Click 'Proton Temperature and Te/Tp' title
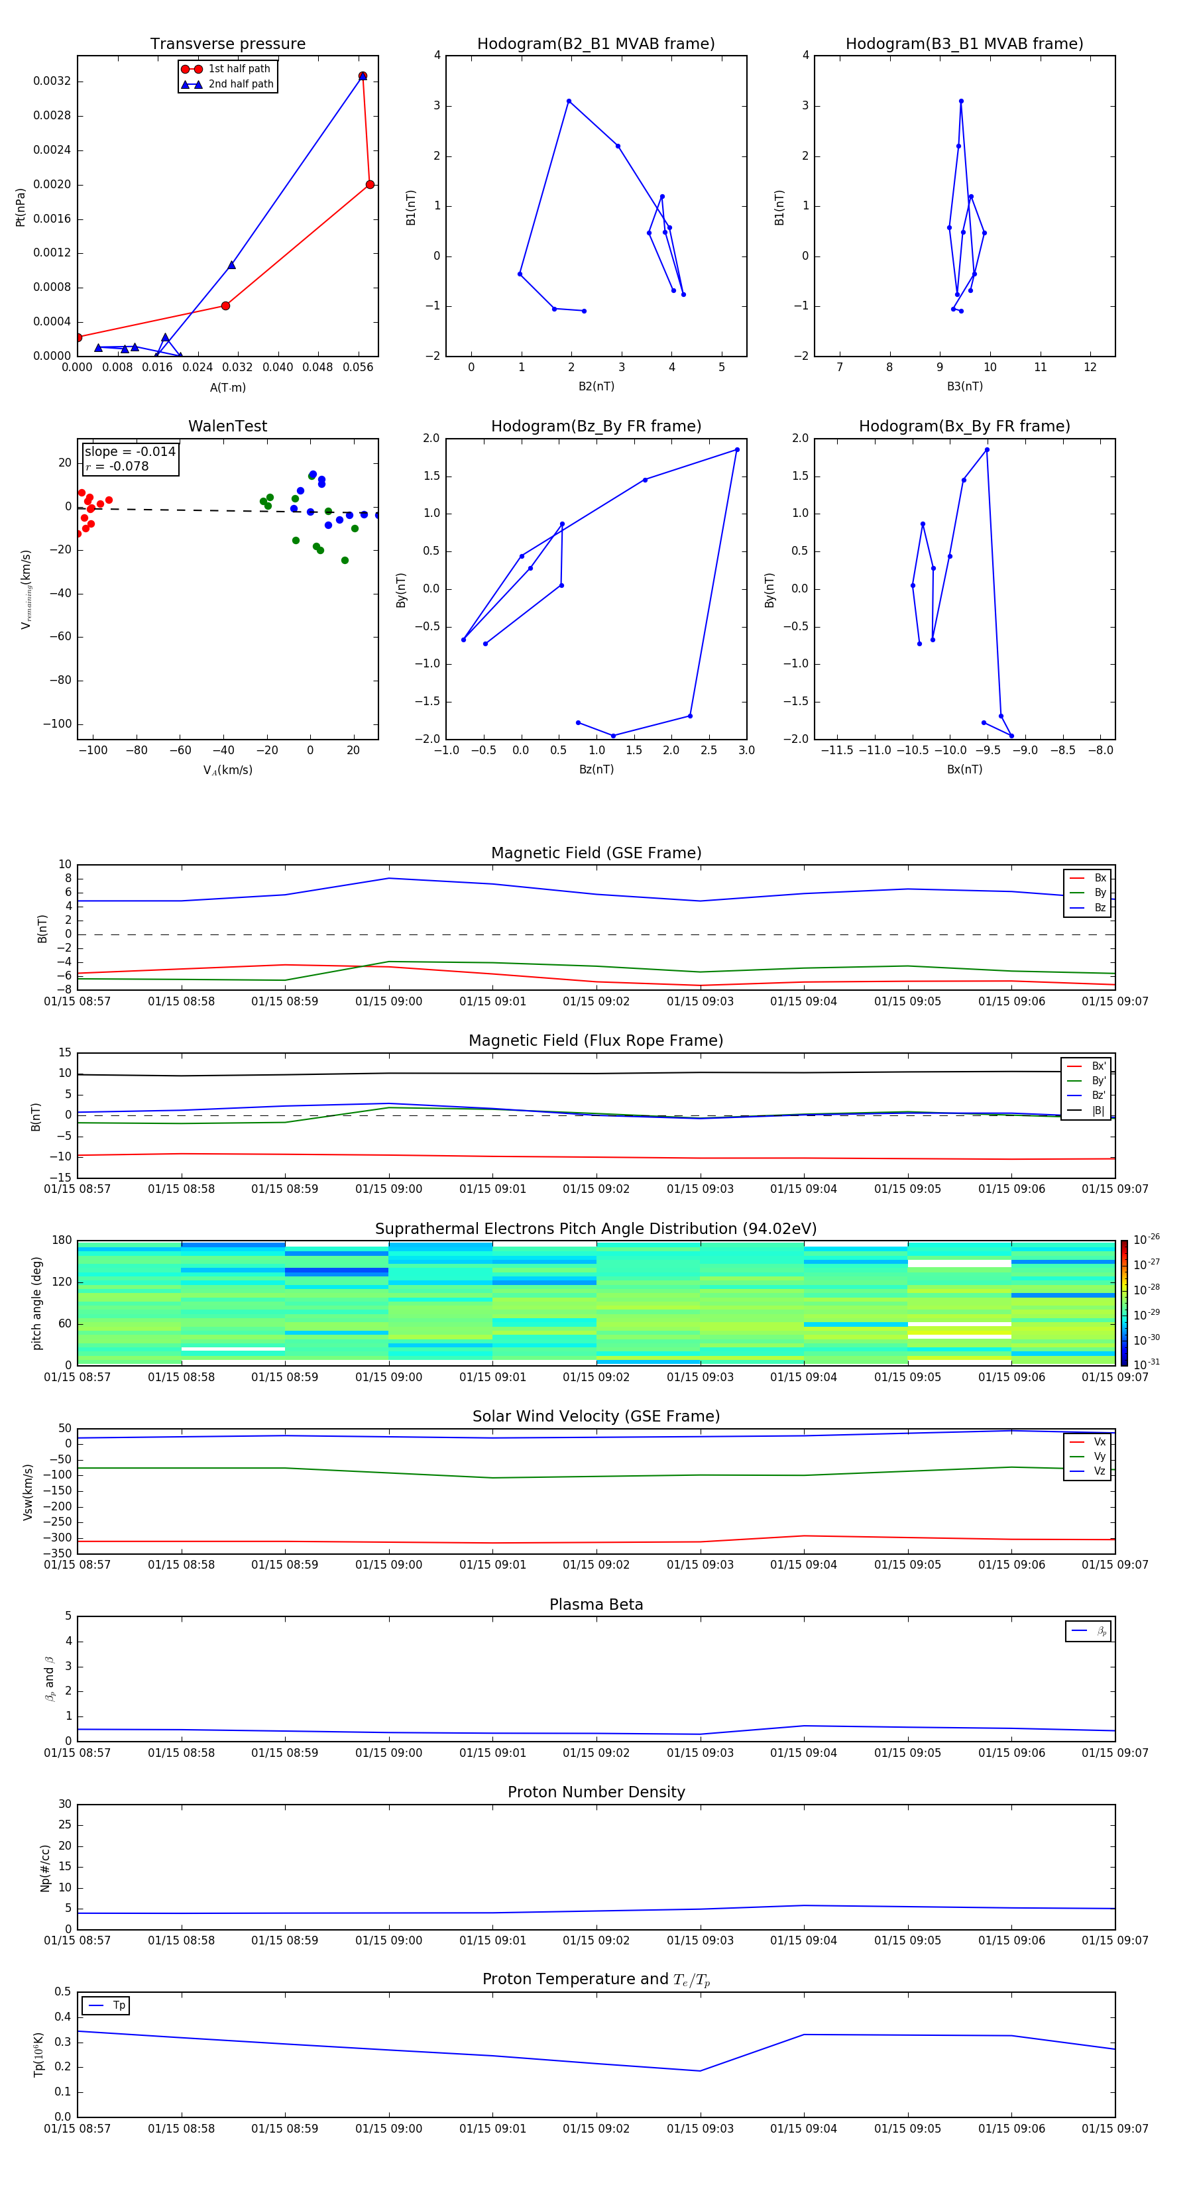Image resolution: width=1193 pixels, height=2187 pixels. coord(596,1980)
